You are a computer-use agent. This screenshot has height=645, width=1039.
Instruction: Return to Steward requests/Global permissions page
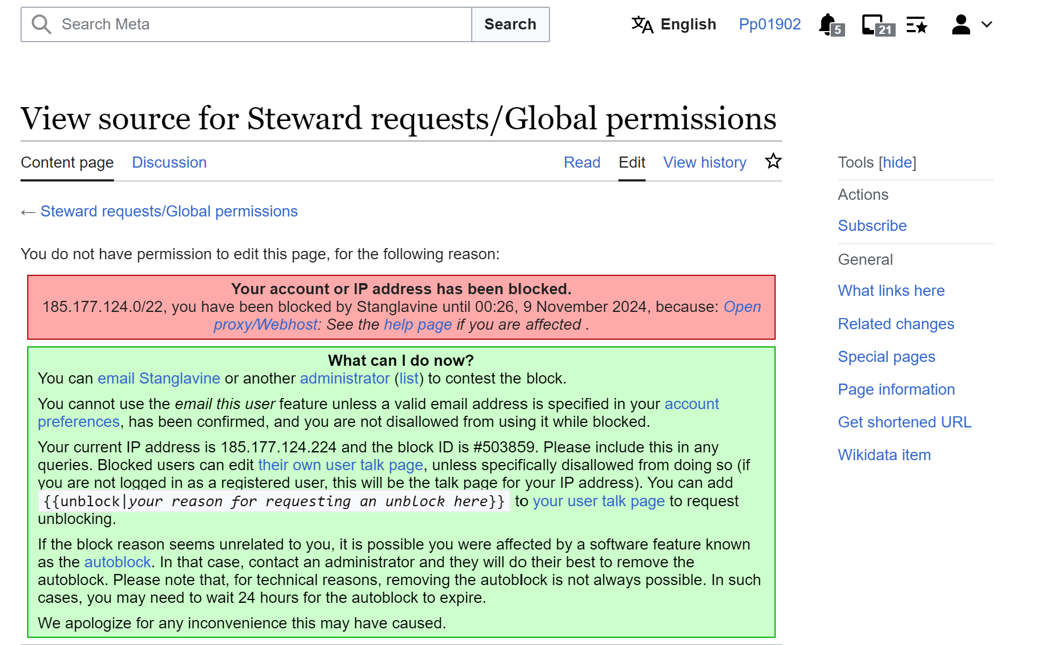coord(169,211)
